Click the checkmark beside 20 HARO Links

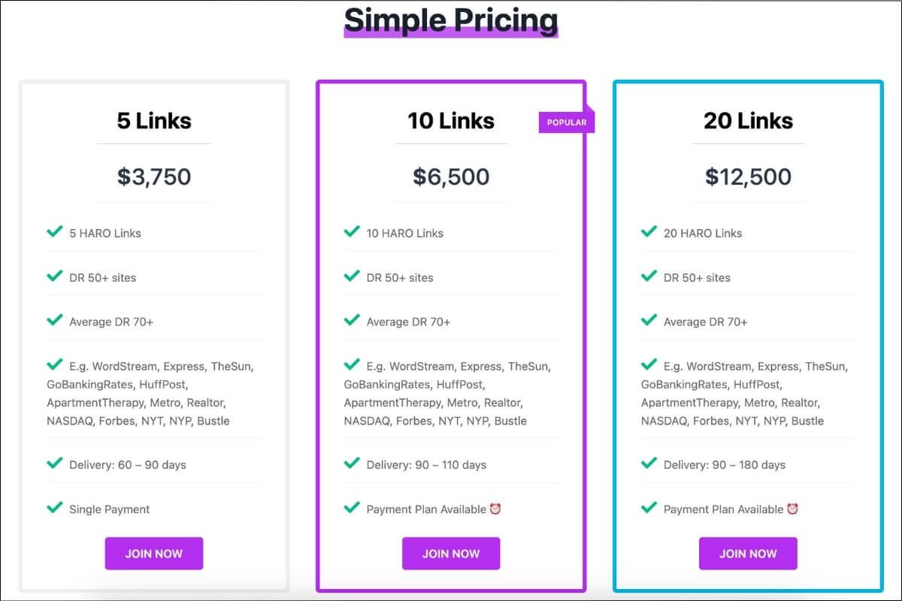tap(648, 232)
